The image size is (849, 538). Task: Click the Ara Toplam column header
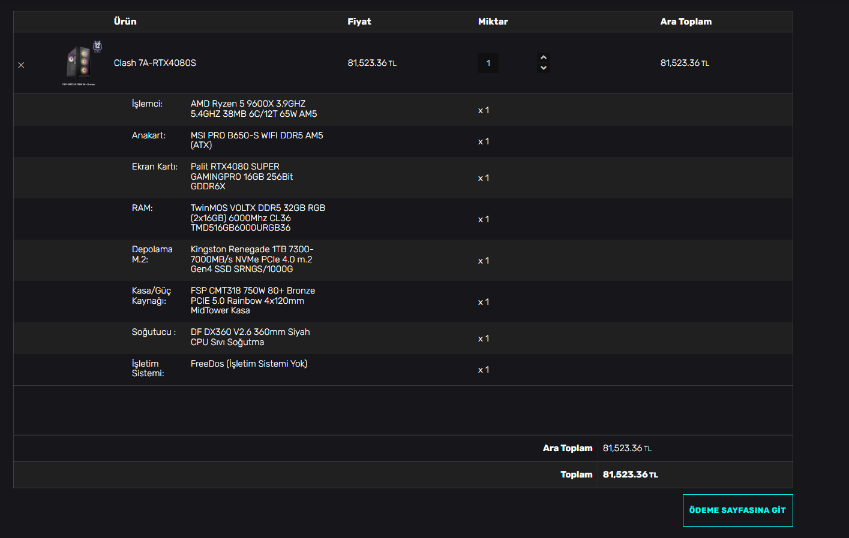[686, 22]
